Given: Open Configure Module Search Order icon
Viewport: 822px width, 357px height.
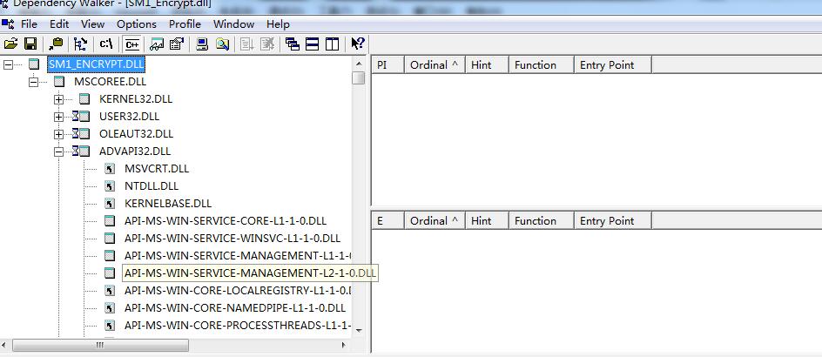Looking at the screenshot, I should (222, 44).
